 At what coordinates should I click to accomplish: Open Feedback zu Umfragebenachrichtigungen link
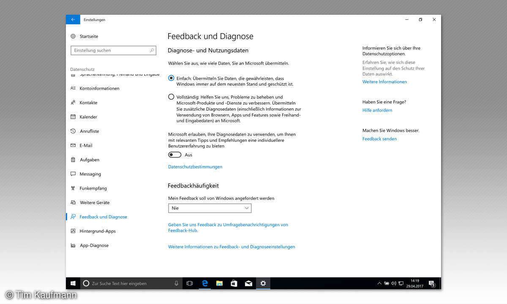pos(228,228)
